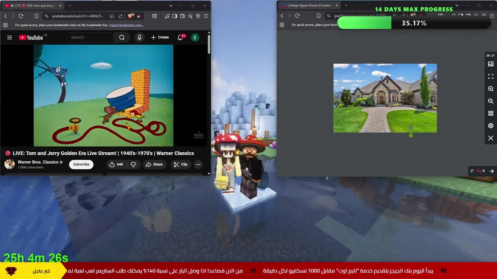Open Leo AI sparkle icon
Screen dimensions: 497x279
point(190,16)
